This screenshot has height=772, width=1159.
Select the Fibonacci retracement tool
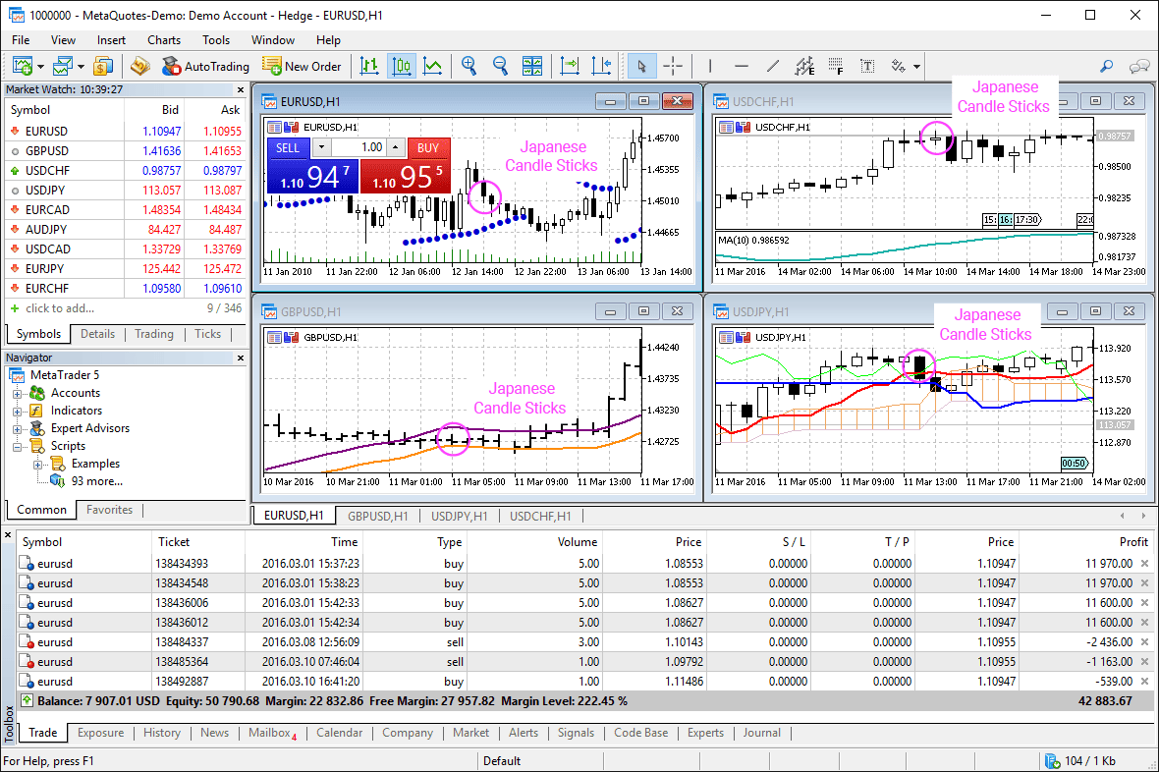coord(836,67)
